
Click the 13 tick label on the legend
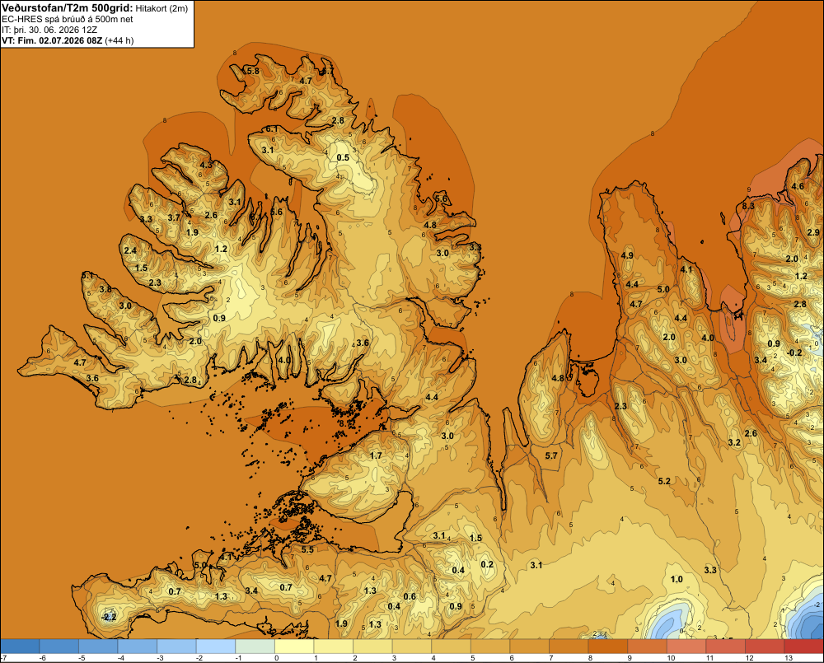click(789, 658)
